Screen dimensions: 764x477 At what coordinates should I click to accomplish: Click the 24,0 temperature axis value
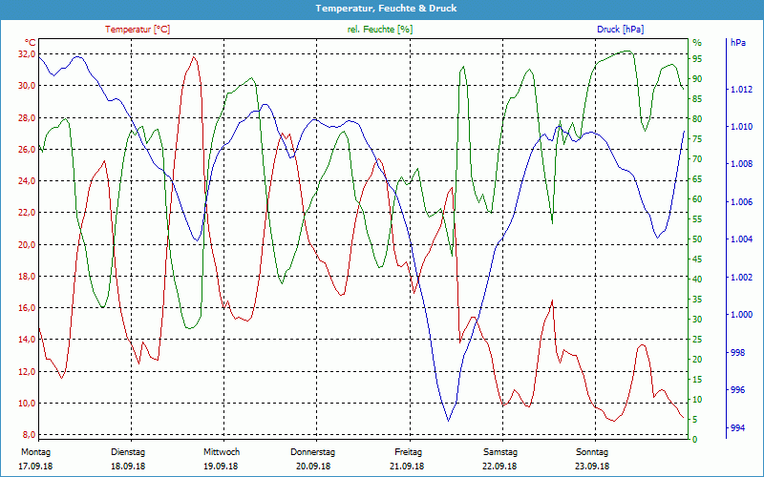point(27,181)
